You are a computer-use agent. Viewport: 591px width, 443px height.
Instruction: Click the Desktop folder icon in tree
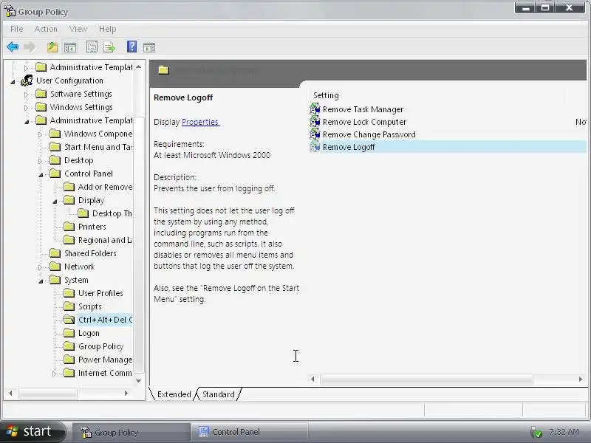coord(55,160)
